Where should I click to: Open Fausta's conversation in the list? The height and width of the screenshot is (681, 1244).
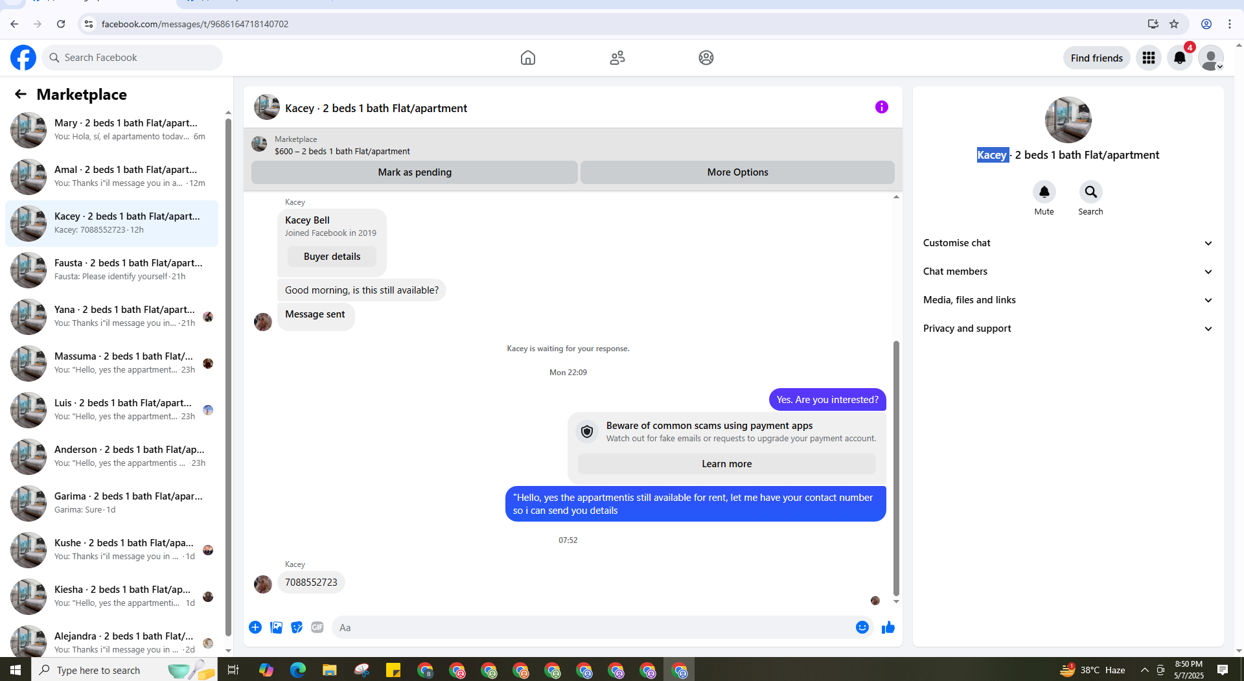click(111, 270)
